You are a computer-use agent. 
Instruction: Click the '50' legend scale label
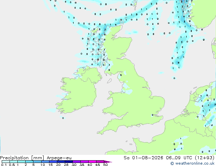tap(105, 165)
